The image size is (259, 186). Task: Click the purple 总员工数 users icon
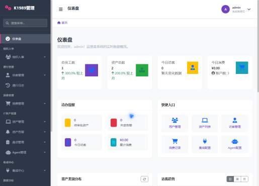click(92, 70)
